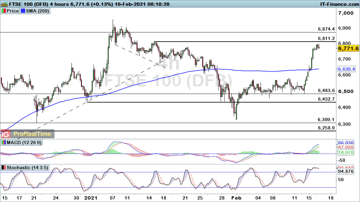
Task: Click the Stochastic indicator color icon
Action: (4, 168)
